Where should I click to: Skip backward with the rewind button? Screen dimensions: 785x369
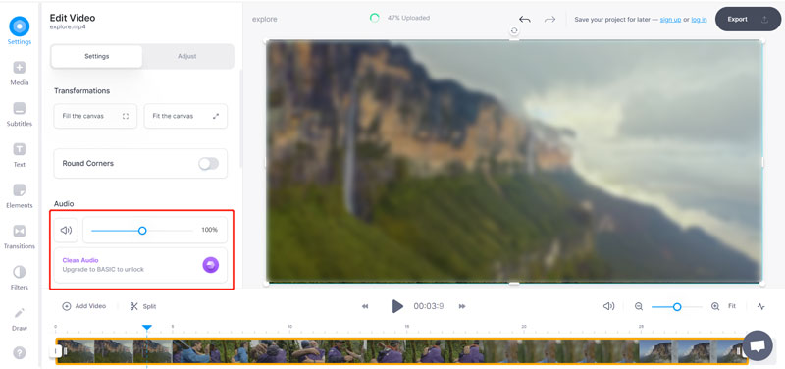tap(365, 306)
